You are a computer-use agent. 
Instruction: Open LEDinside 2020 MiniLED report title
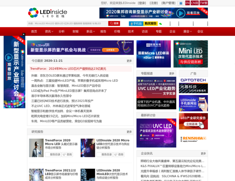tap(112, 174)
